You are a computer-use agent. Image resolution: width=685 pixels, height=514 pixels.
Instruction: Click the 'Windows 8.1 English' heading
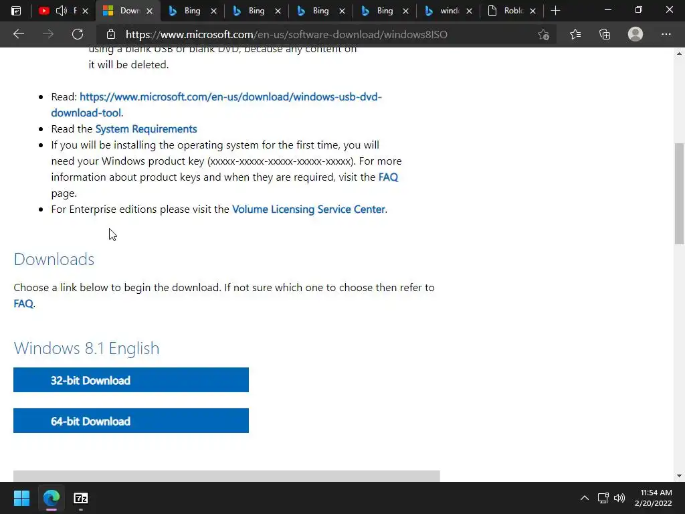click(x=86, y=348)
